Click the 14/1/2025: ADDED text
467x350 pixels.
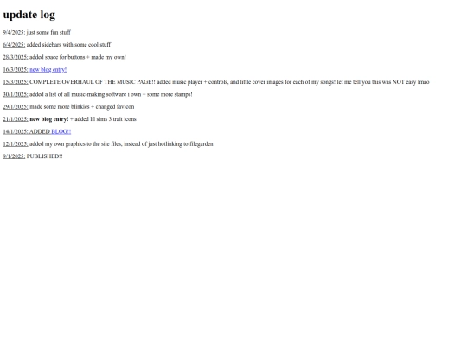27,131
